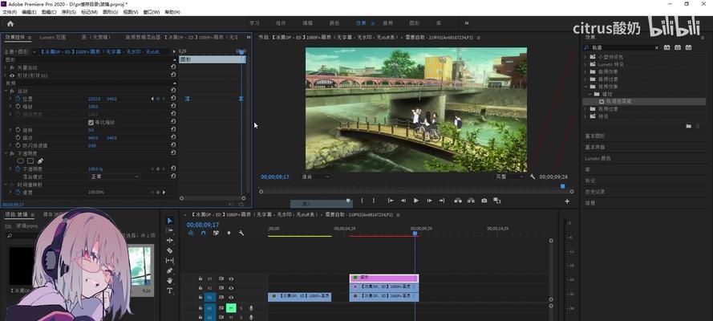Open timeline display settings wrench
Image resolution: width=713 pixels, height=321 pixels.
pyautogui.click(x=241, y=233)
